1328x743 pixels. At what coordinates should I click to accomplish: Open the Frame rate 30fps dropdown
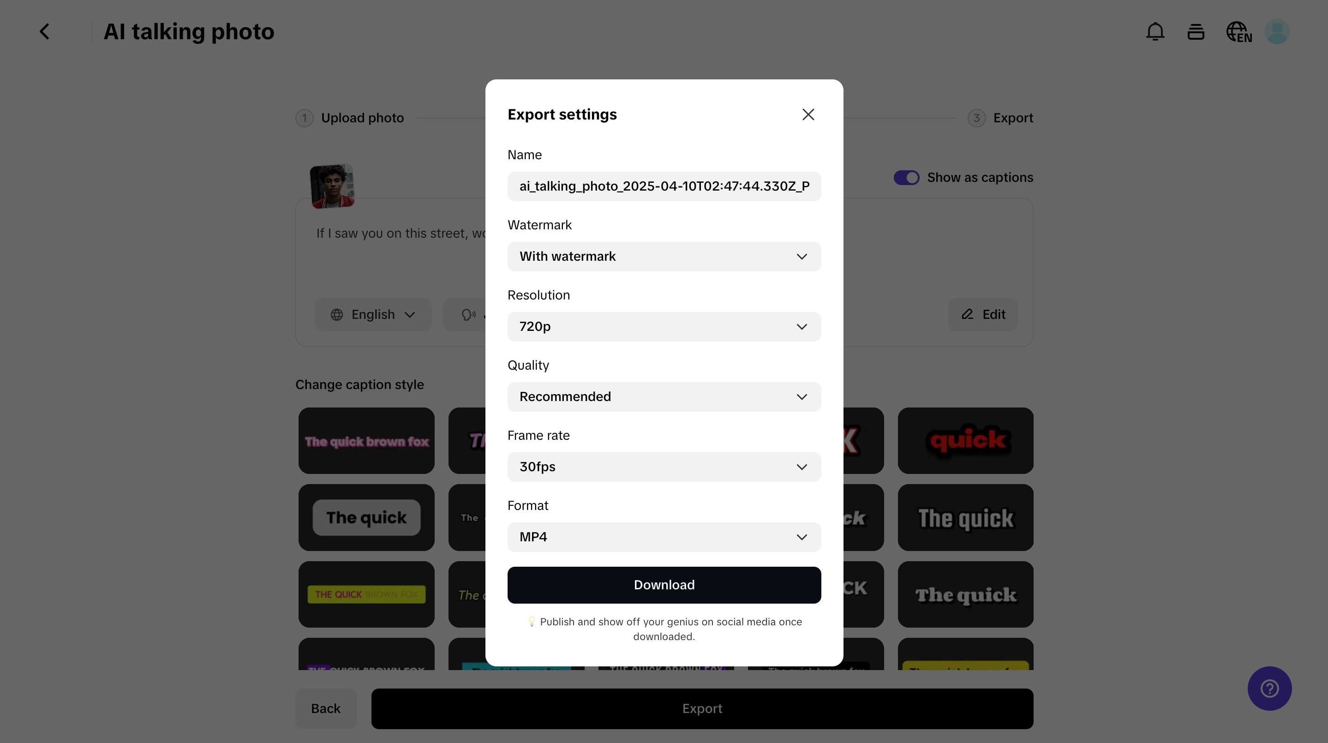pyautogui.click(x=664, y=467)
